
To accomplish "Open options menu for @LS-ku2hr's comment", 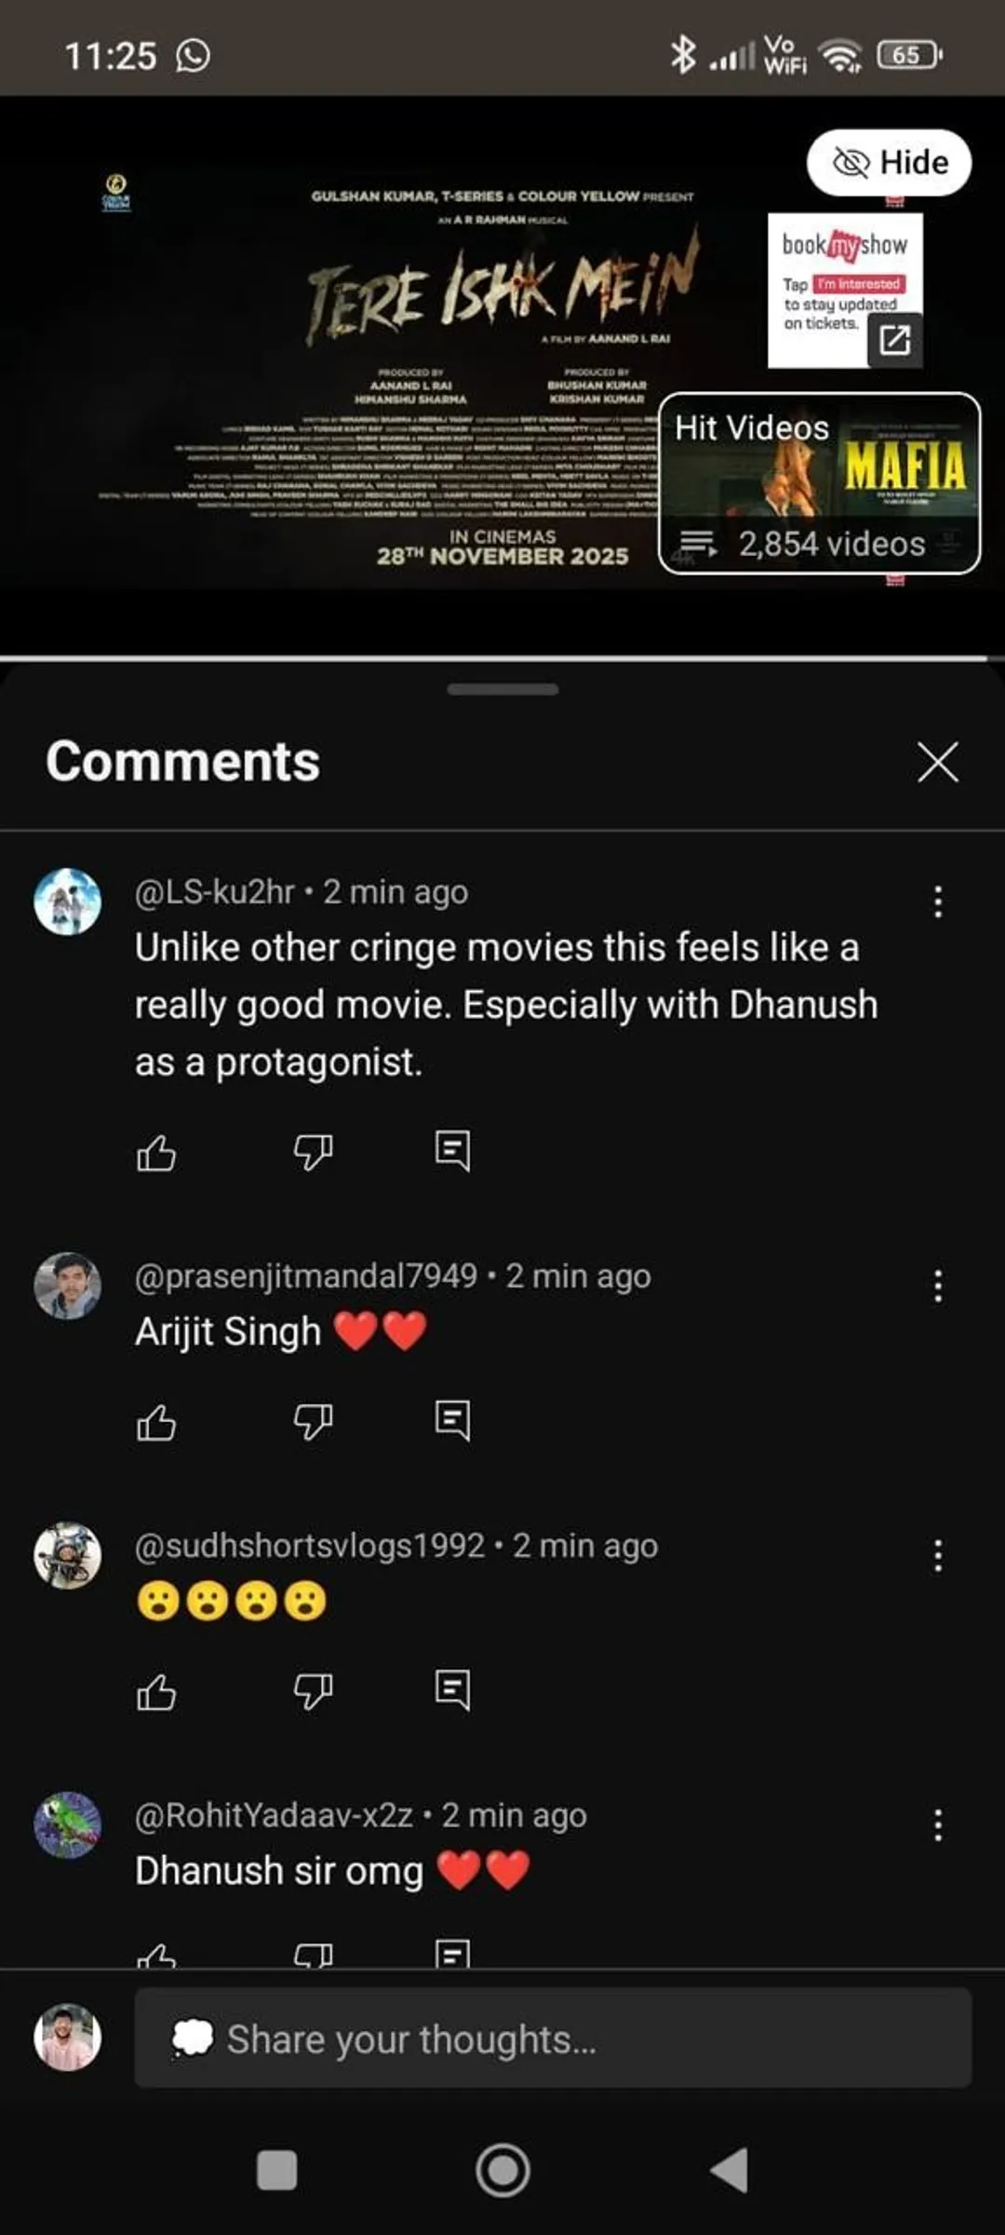I will click(x=938, y=901).
